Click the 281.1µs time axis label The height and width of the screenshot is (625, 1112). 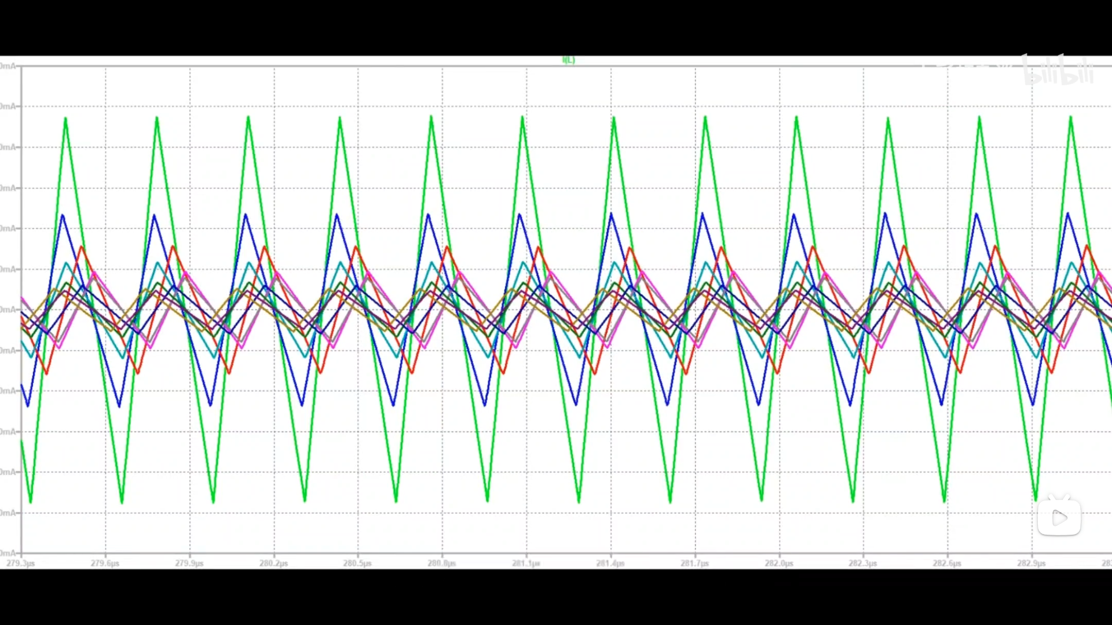(526, 563)
